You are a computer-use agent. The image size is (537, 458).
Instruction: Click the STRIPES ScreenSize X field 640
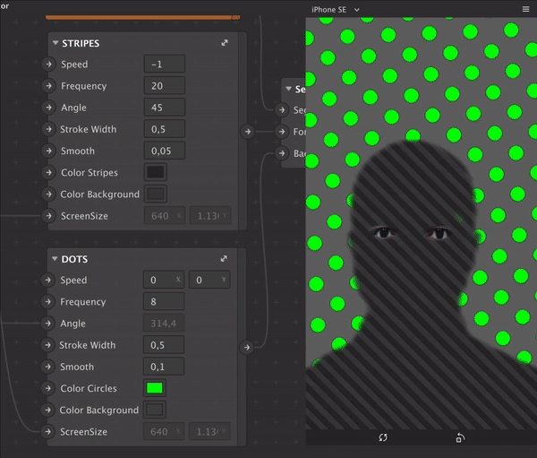[x=165, y=216]
